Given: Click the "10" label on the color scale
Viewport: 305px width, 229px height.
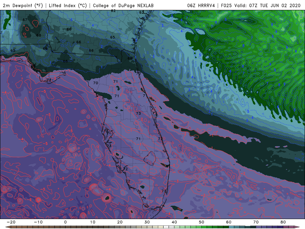Looking at the screenshot, I should (x=93, y=222).
